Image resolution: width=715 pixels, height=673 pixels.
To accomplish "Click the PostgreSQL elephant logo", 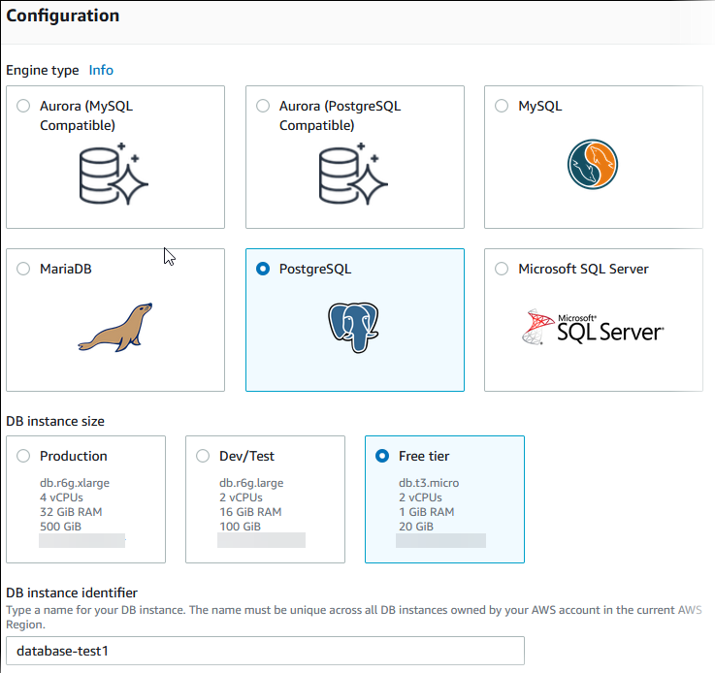I will click(x=352, y=328).
